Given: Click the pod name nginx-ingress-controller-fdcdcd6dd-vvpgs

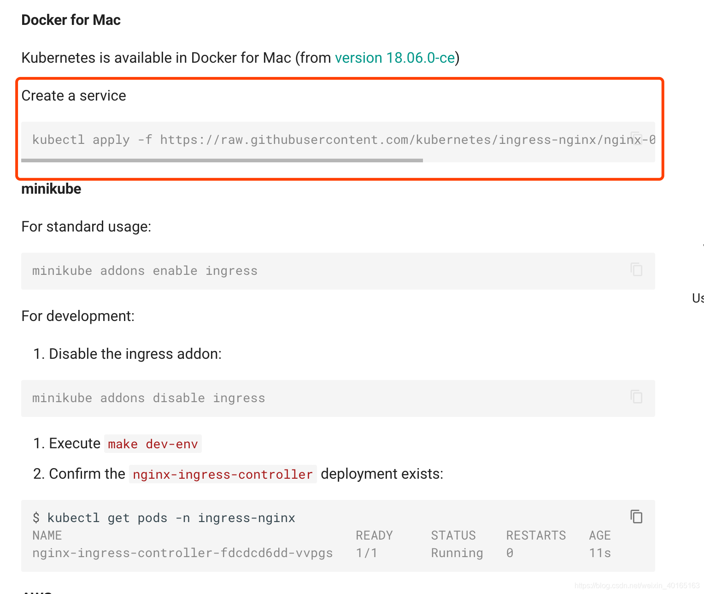Looking at the screenshot, I should click(182, 553).
